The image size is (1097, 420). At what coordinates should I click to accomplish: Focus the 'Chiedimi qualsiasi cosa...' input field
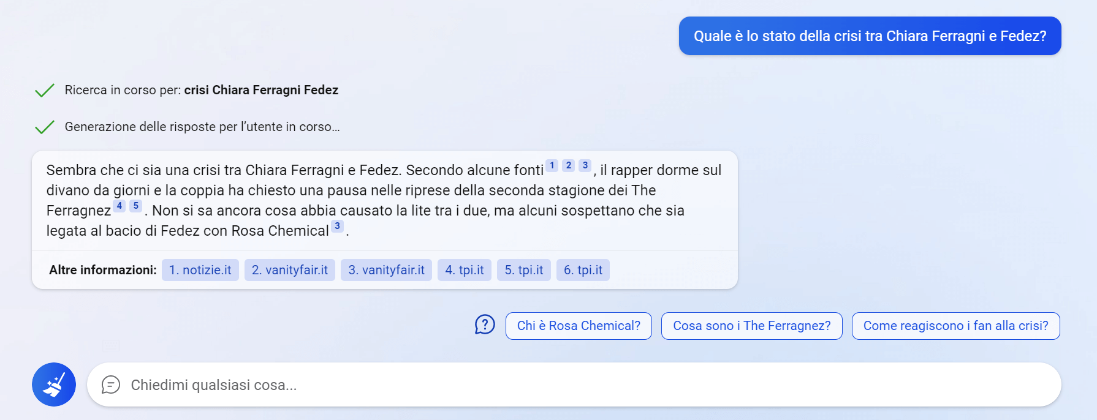tap(552, 384)
